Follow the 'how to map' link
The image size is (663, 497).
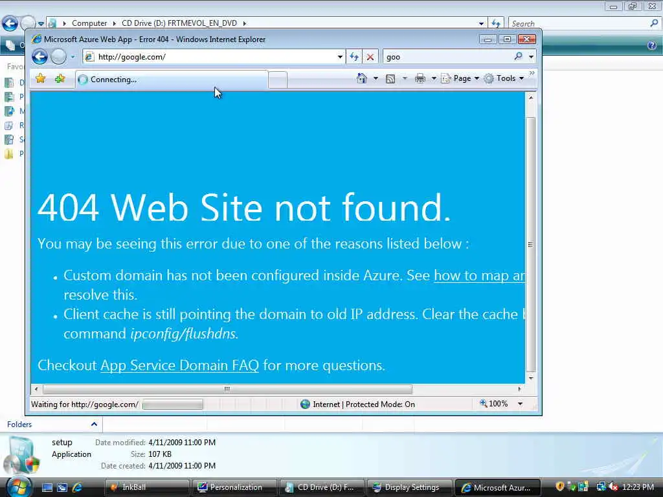[x=479, y=276]
